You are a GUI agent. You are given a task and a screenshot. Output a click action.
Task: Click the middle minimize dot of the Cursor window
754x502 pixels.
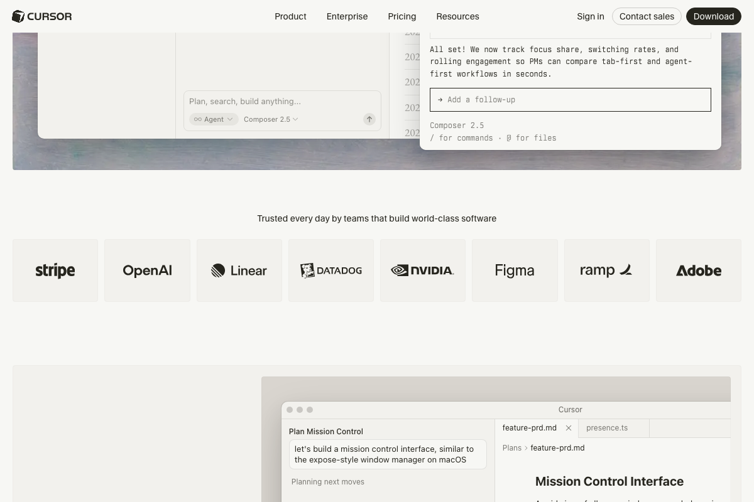(300, 410)
